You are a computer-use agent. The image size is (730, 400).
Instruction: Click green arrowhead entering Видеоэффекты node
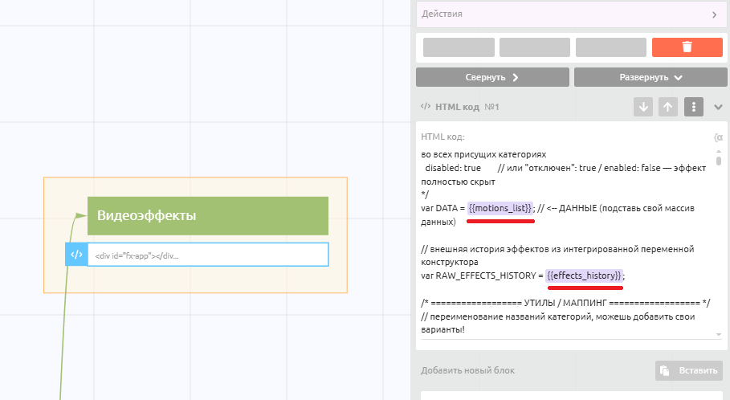81,215
